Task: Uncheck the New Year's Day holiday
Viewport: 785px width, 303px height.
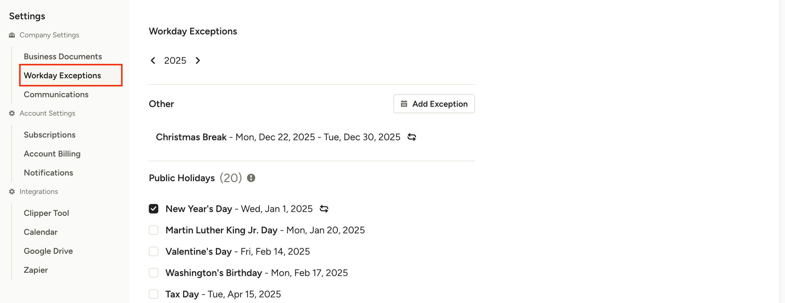Action: click(x=154, y=209)
